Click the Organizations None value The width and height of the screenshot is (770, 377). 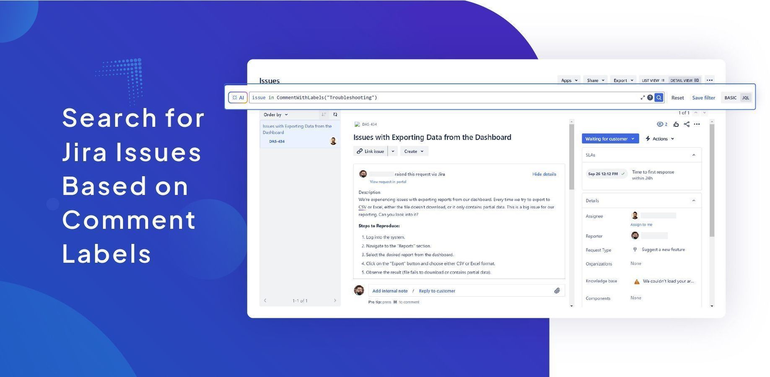pyautogui.click(x=636, y=263)
